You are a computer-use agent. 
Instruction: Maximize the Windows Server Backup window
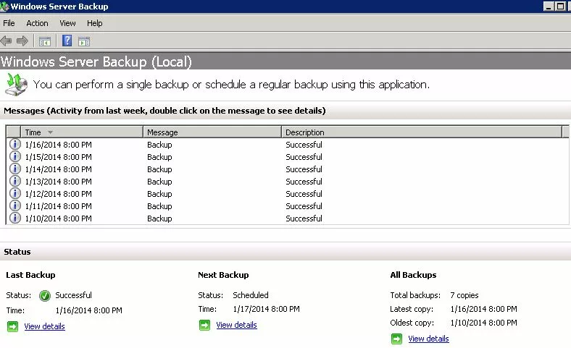pyautogui.click(x=560, y=7)
